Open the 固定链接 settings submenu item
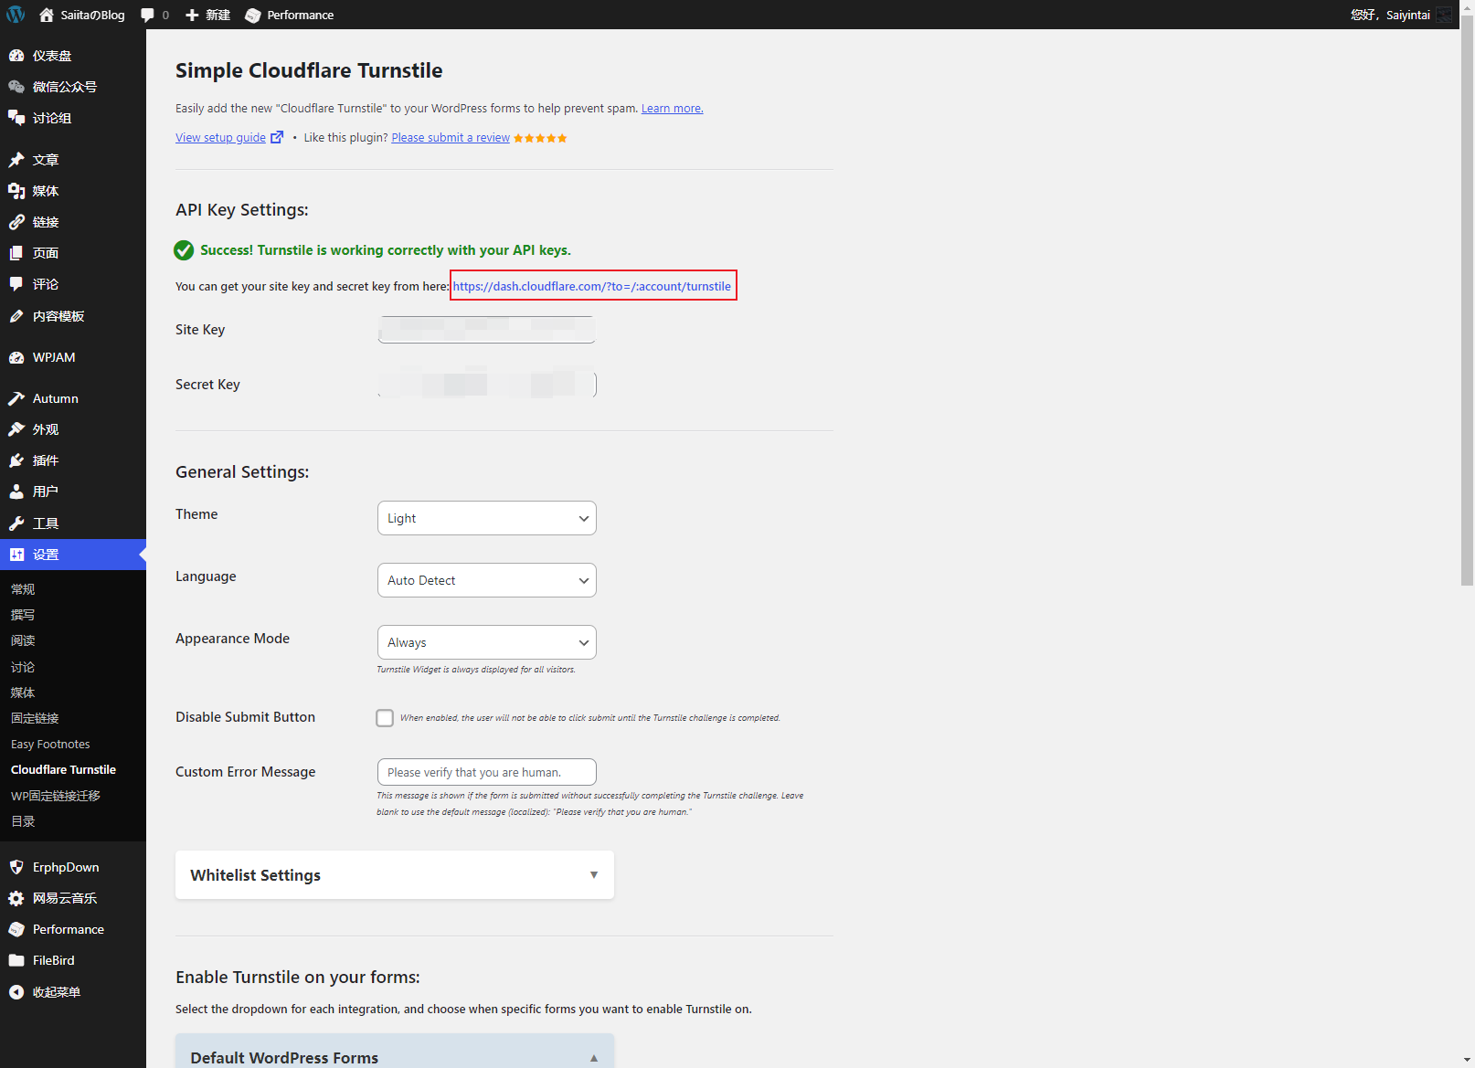 tap(35, 718)
